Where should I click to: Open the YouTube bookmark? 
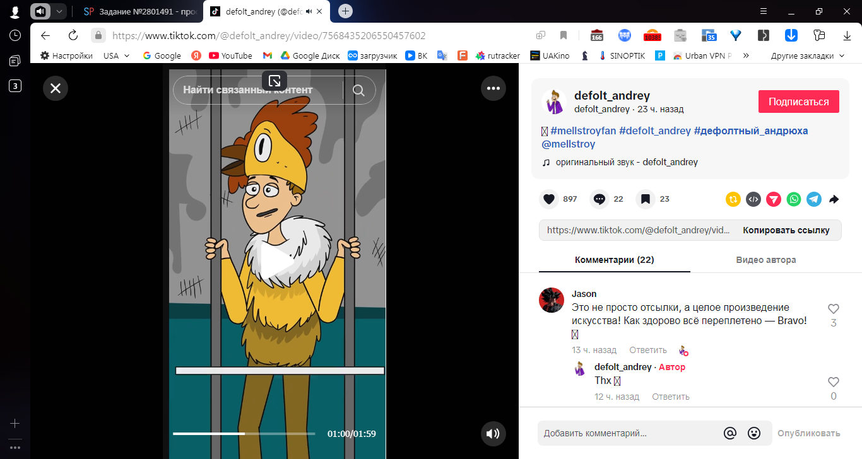pos(230,55)
